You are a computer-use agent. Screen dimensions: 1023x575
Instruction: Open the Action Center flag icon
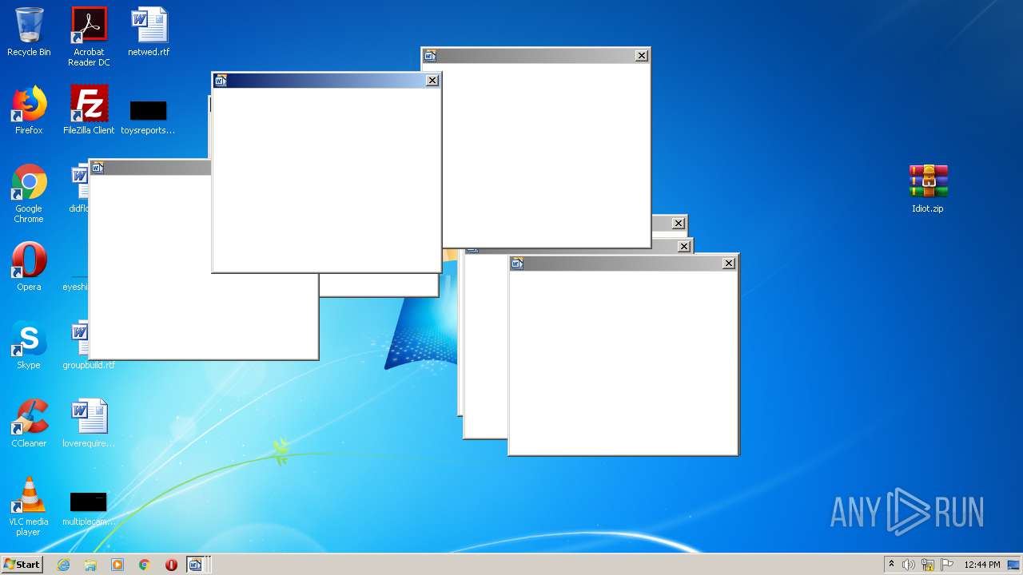tap(947, 565)
